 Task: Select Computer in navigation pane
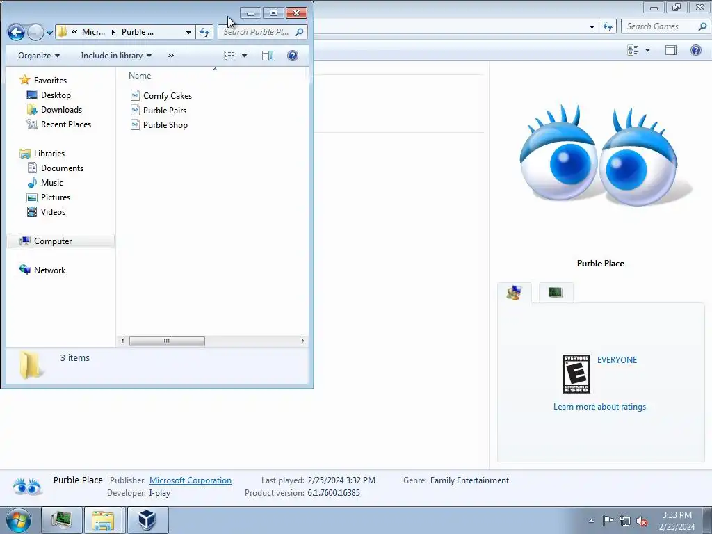click(60, 241)
